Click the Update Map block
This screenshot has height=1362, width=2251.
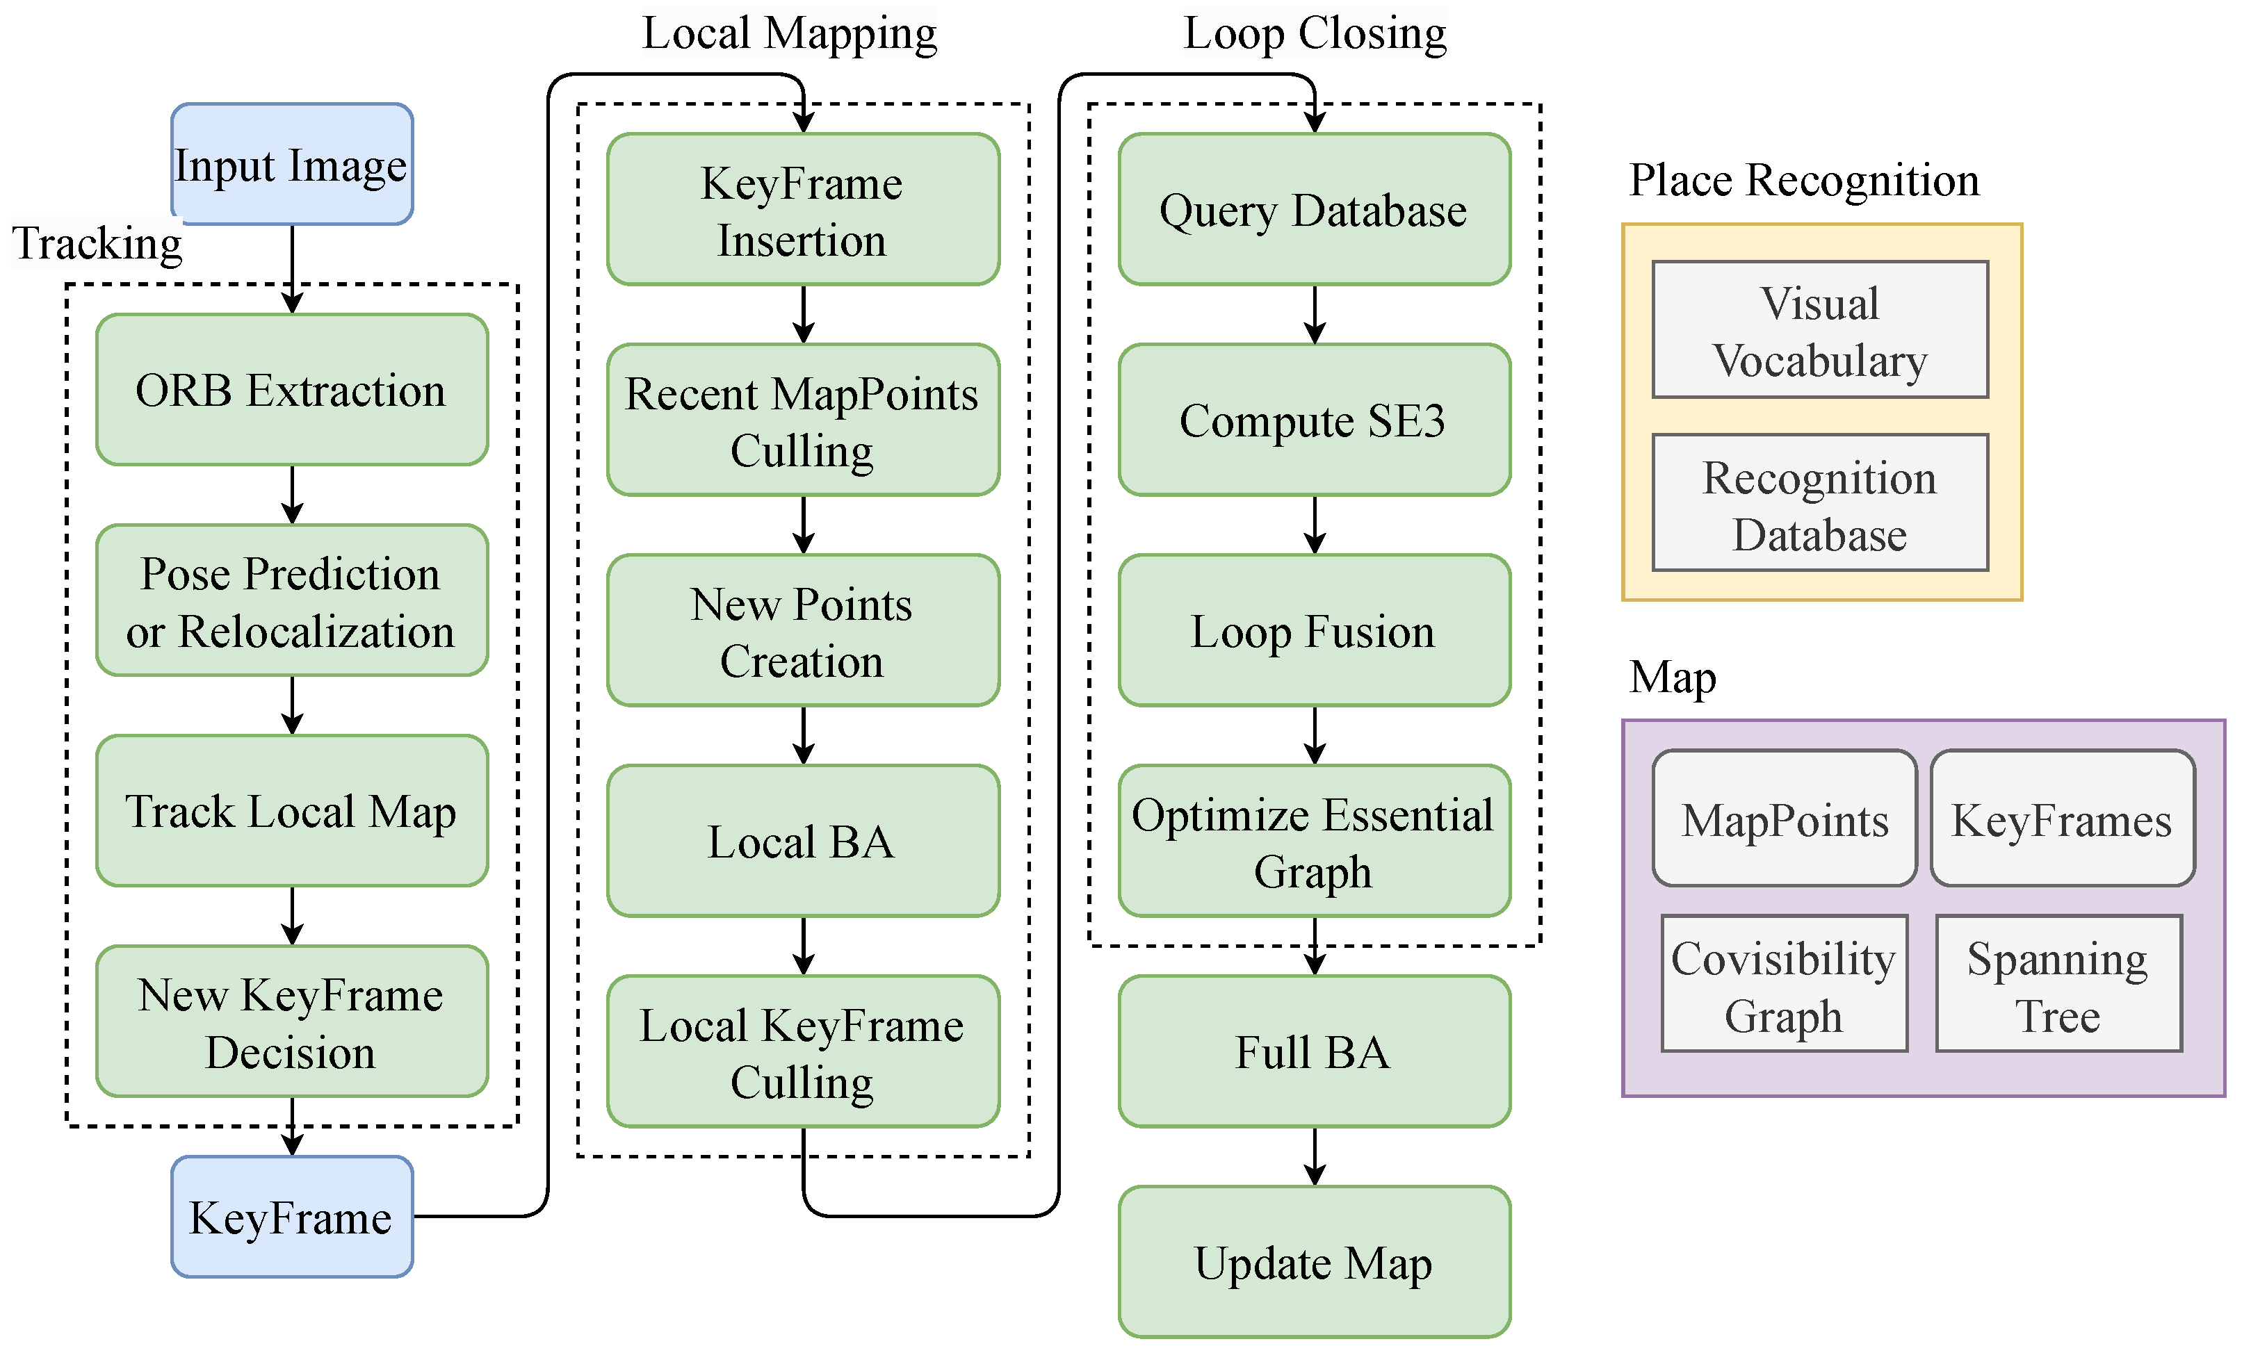pos(1314,1263)
